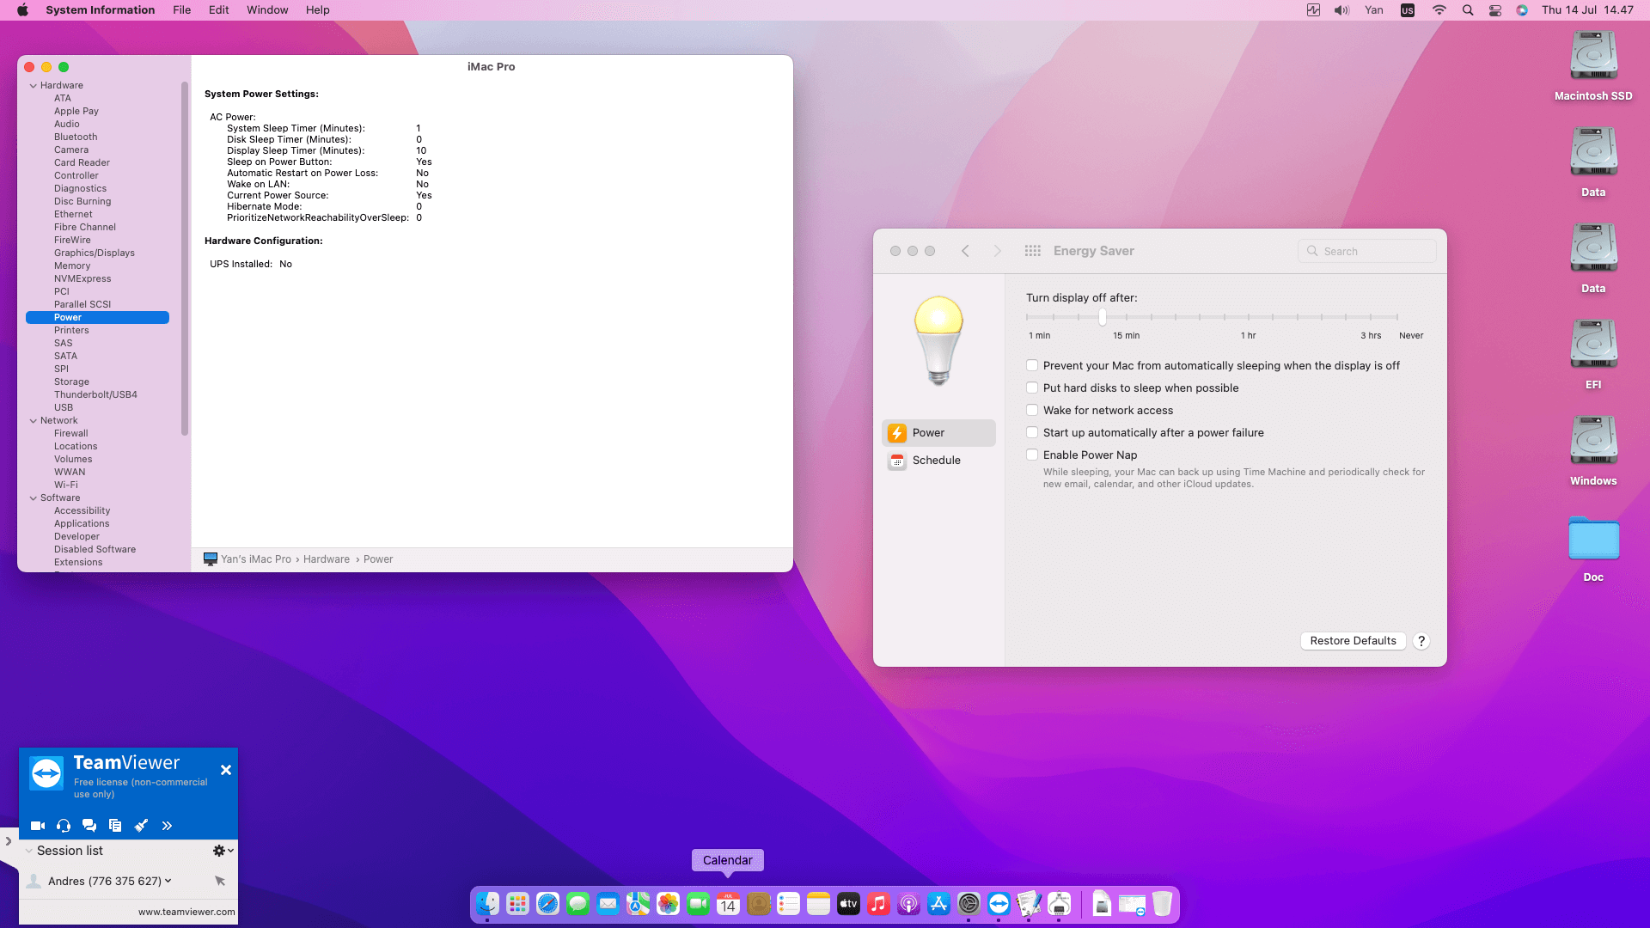1650x928 pixels.
Task: Show more TeamViewer tools with double arrow
Action: coord(167,826)
